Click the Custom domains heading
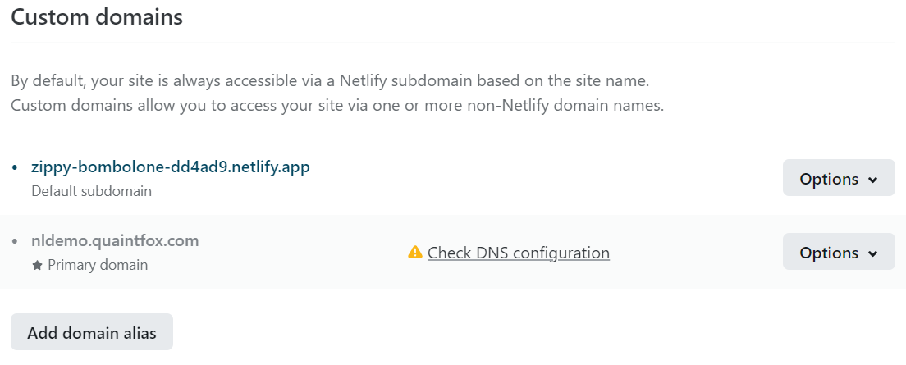The height and width of the screenshot is (365, 906). [x=97, y=17]
